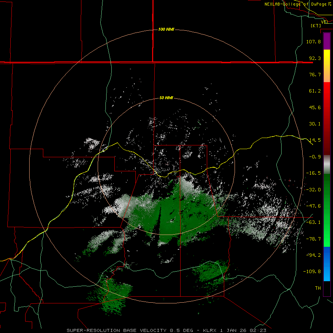The width and height of the screenshot is (333, 333).
Task: Click the 100 NMI range ring label
Action: pos(166,29)
